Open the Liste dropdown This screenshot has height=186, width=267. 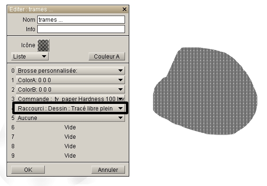tap(30, 56)
